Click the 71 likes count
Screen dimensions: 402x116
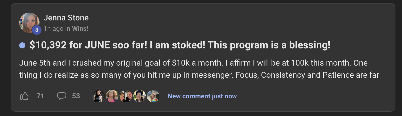click(40, 96)
